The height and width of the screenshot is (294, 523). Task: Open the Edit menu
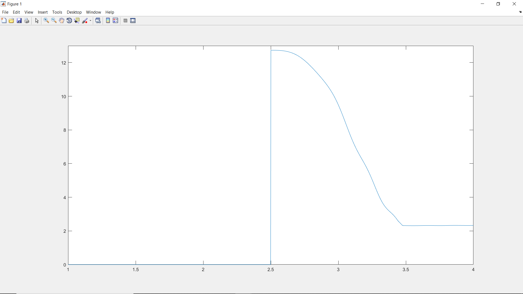pos(16,12)
